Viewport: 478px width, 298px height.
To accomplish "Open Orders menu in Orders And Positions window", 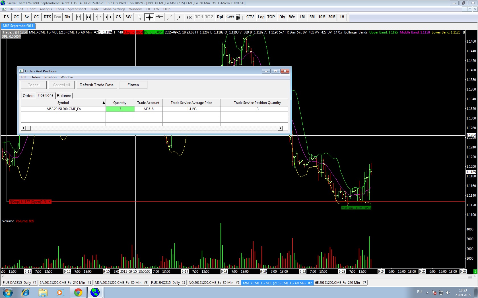I will 35,77.
